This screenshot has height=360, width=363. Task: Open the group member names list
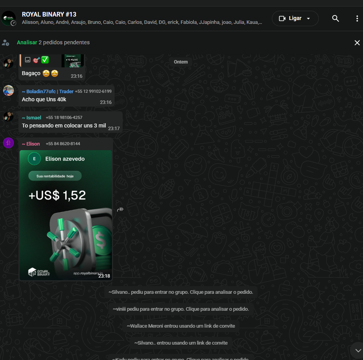click(x=142, y=22)
